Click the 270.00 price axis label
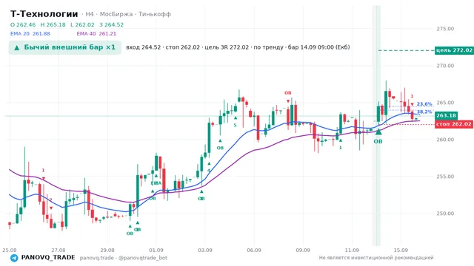This screenshot has width=474, height=266. pyautogui.click(x=445, y=66)
